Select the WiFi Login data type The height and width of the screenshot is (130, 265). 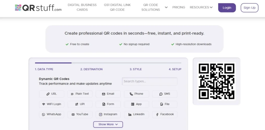pyautogui.click(x=51, y=104)
